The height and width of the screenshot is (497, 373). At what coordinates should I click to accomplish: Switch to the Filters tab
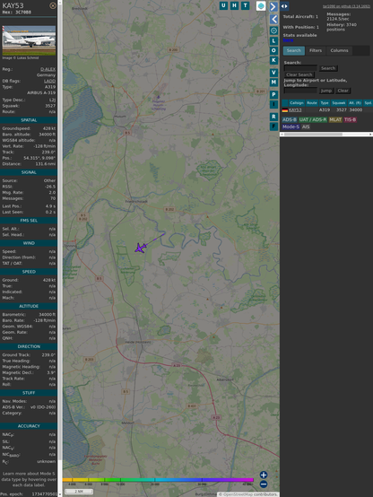[x=316, y=50]
